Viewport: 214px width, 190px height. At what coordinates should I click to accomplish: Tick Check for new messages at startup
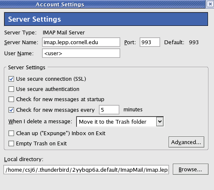(x=11, y=99)
